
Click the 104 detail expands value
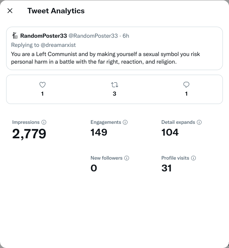(170, 133)
